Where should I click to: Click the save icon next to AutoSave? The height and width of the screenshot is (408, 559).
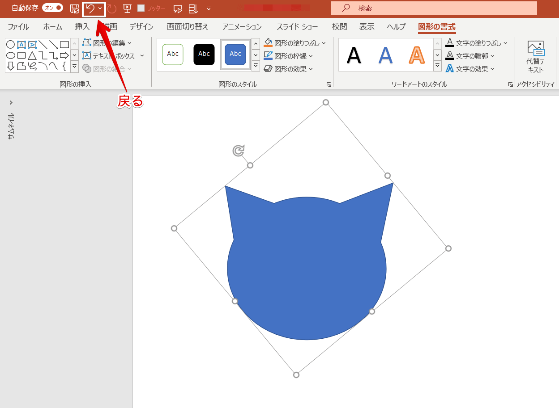point(75,8)
